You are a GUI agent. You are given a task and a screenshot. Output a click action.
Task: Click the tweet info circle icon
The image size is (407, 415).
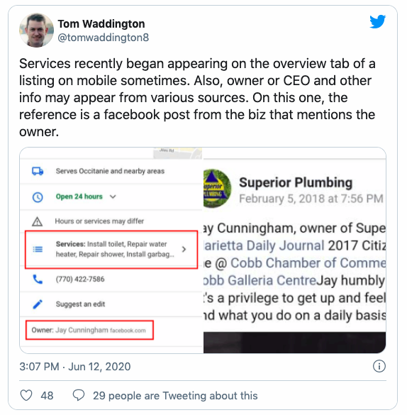point(379,367)
